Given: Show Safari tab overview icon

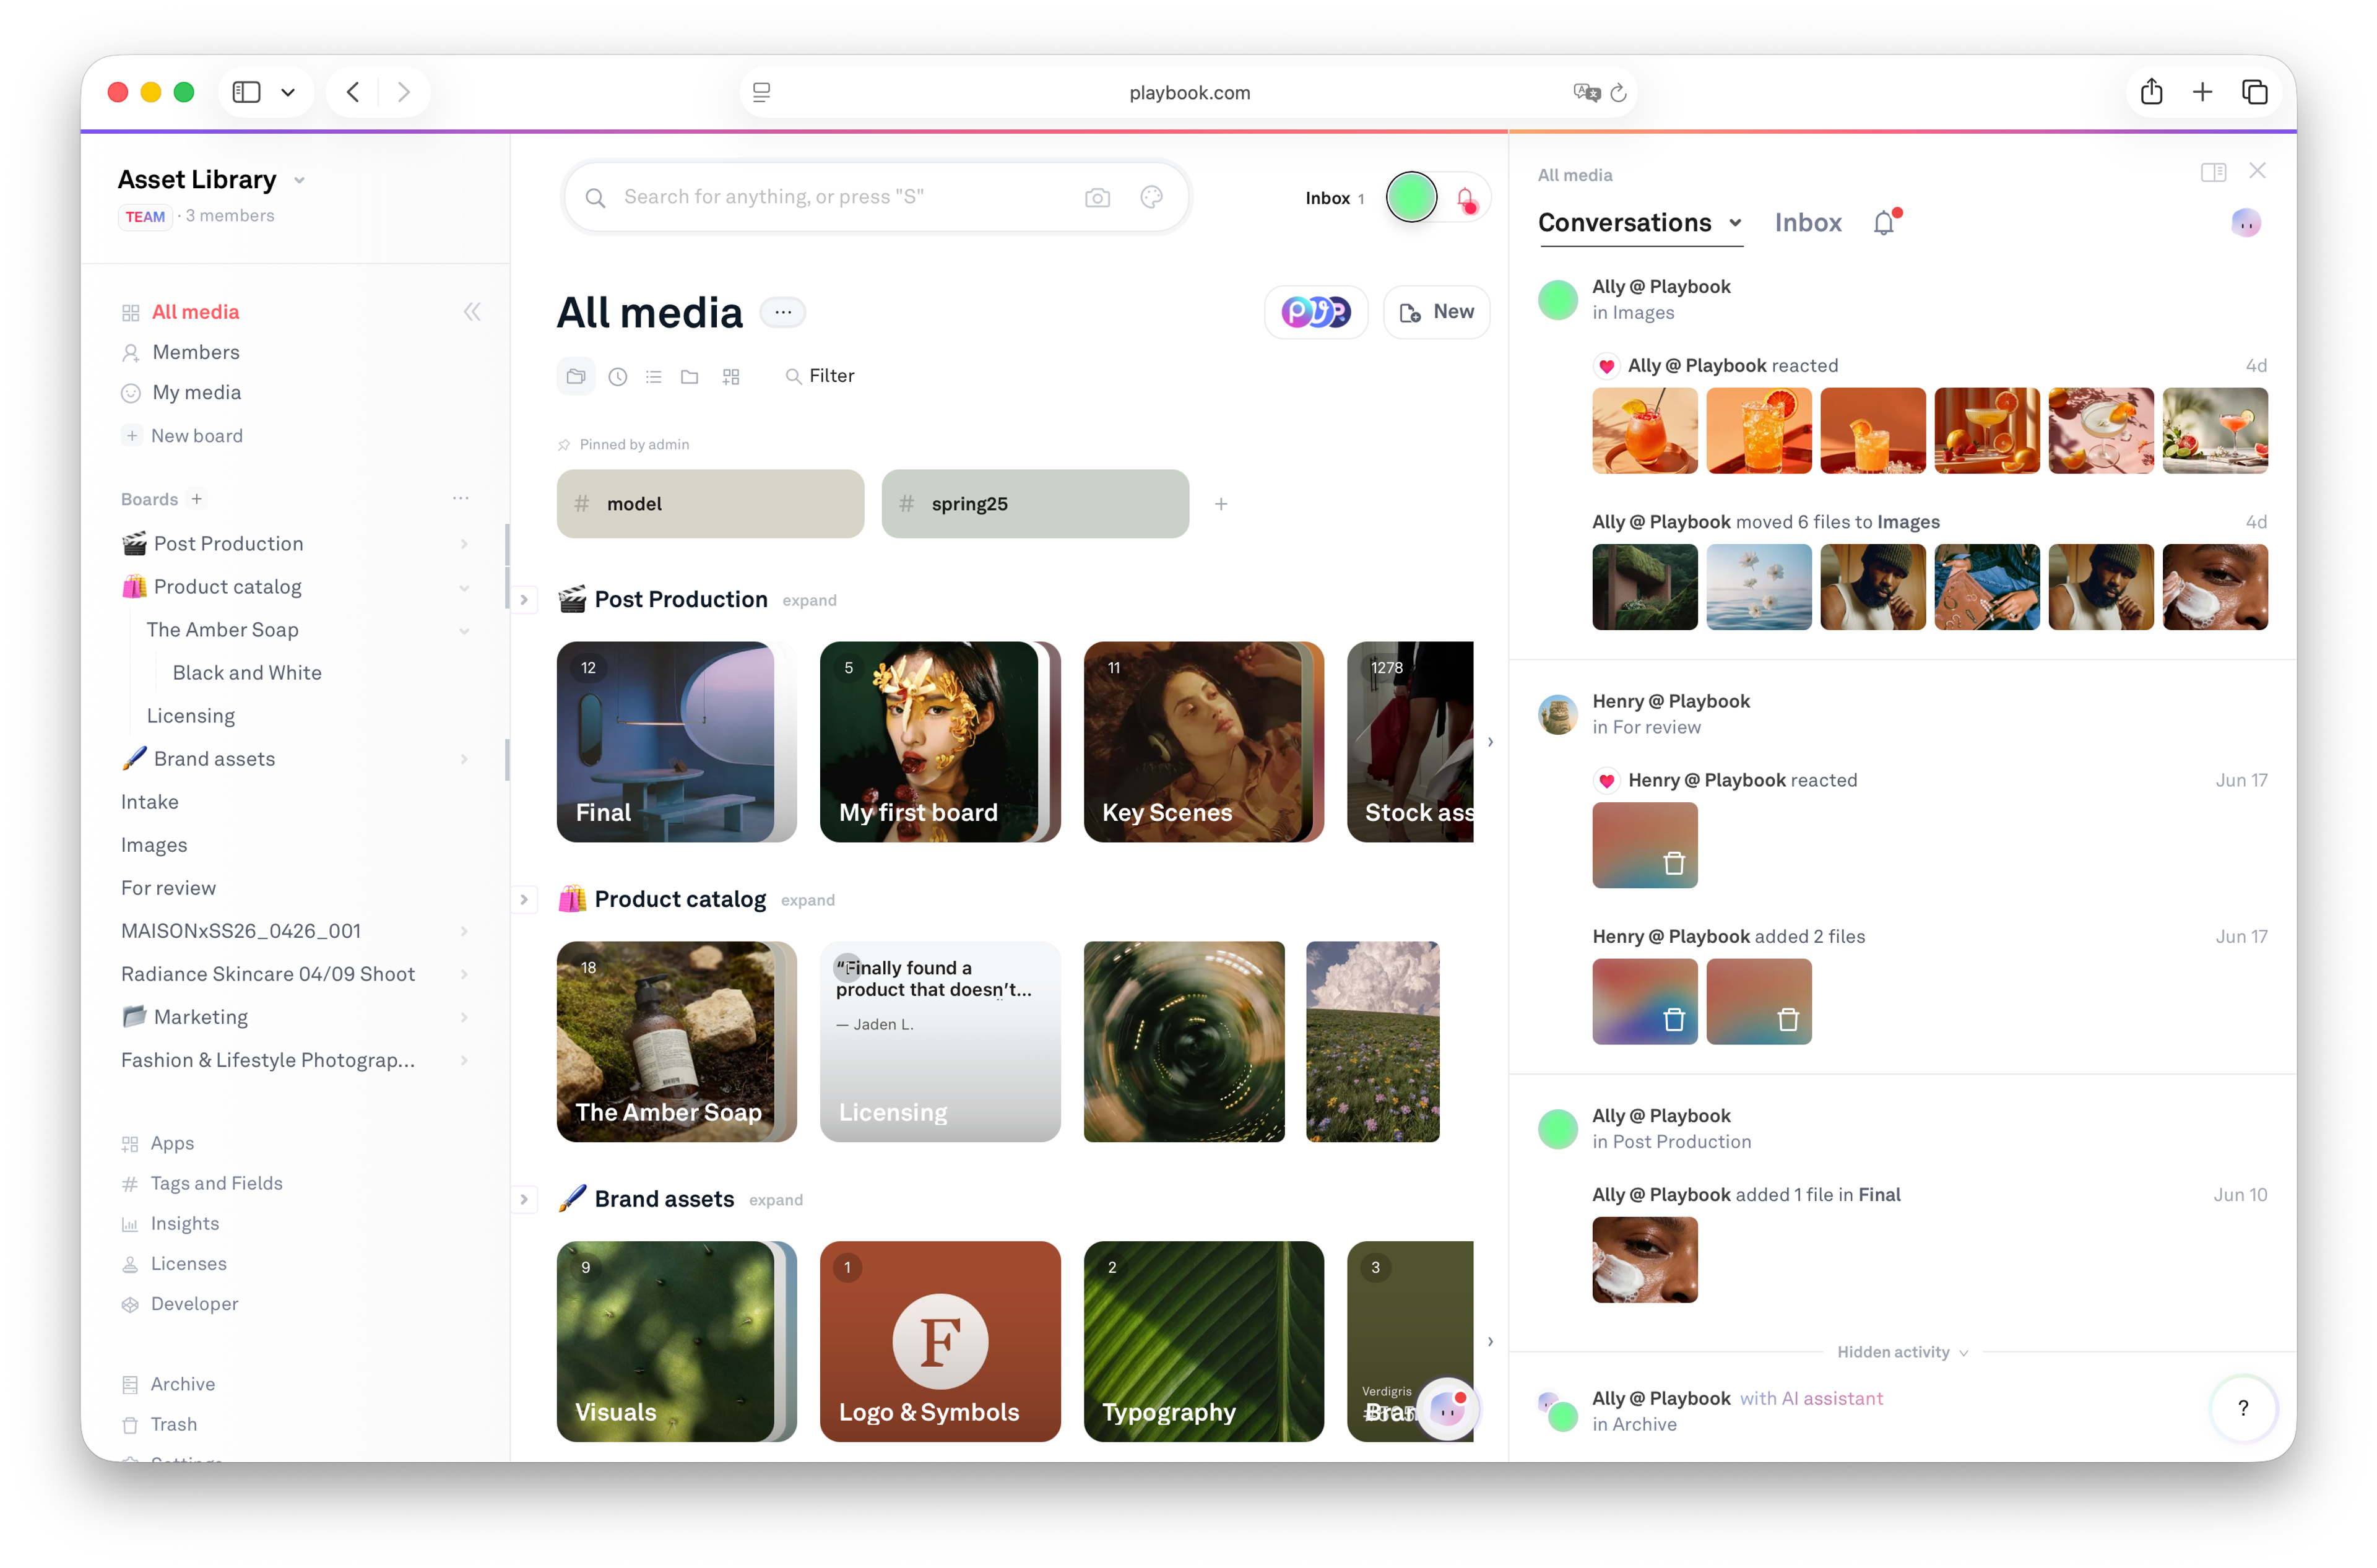Looking at the screenshot, I should tap(2254, 92).
